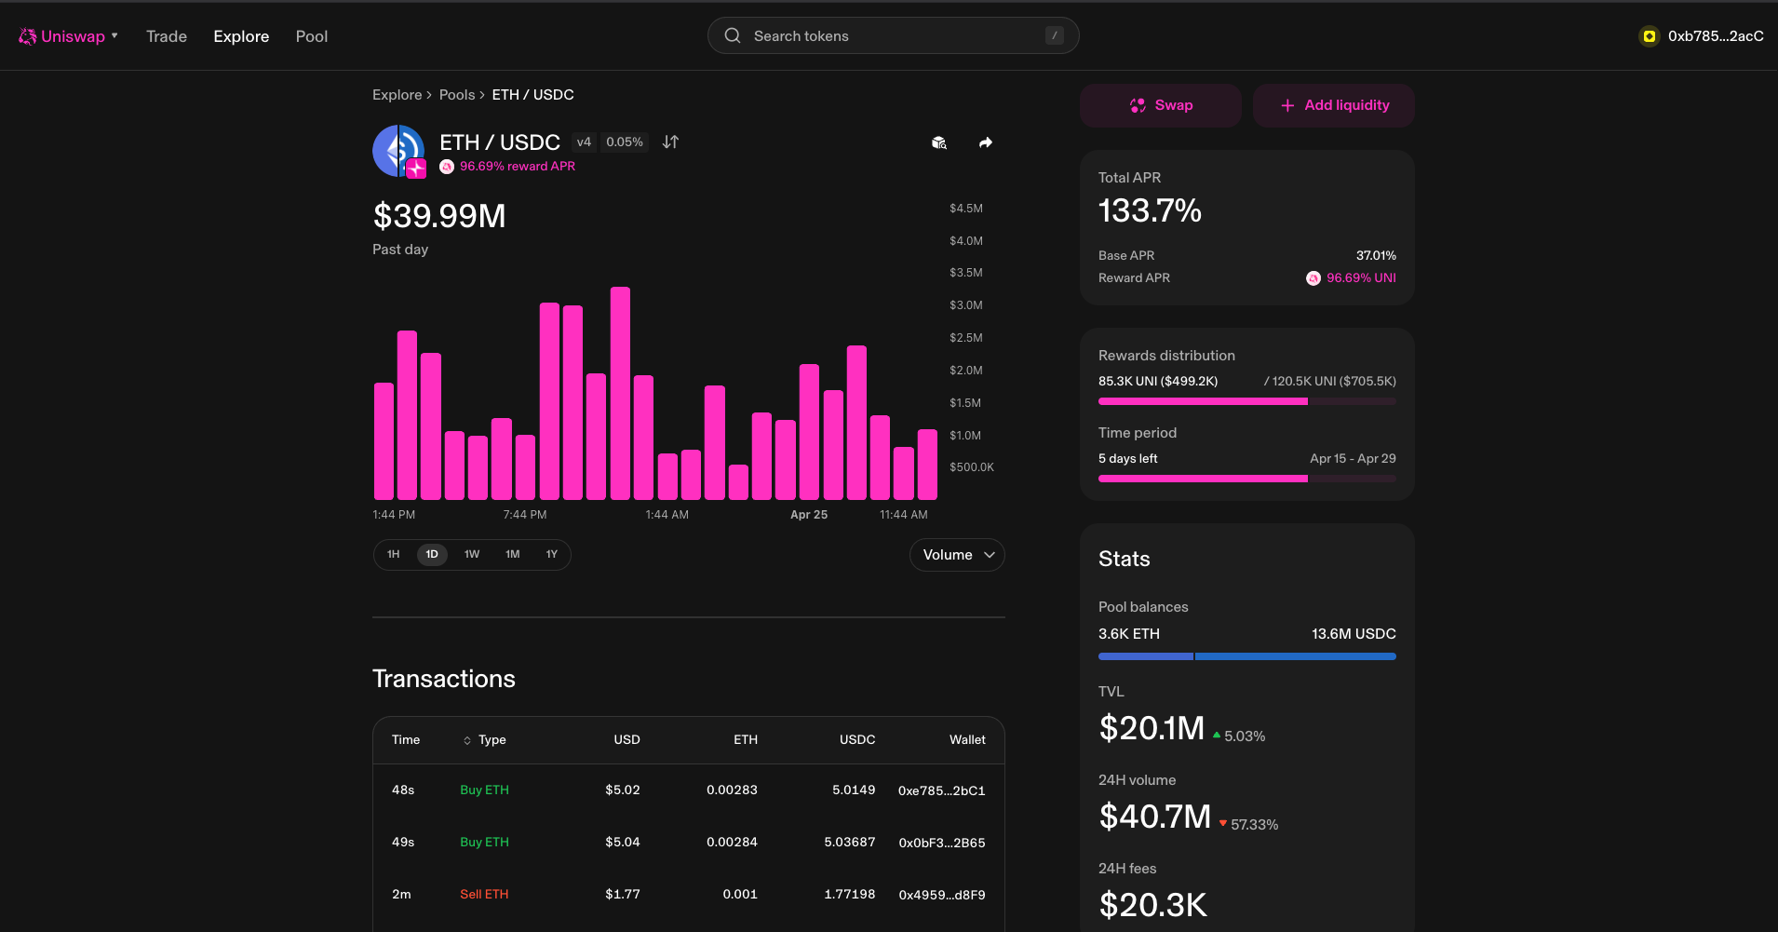Select the 1W time range
Screen dimensions: 1778x932
tap(472, 555)
